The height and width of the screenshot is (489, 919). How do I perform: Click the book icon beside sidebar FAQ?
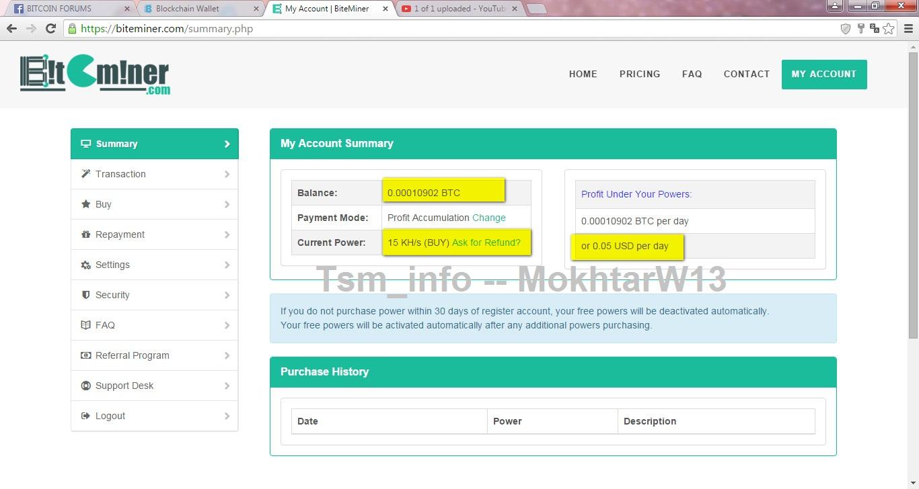(x=86, y=325)
